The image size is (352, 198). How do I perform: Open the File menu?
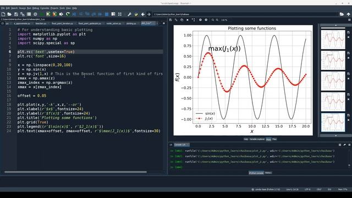pyautogui.click(x=3, y=8)
